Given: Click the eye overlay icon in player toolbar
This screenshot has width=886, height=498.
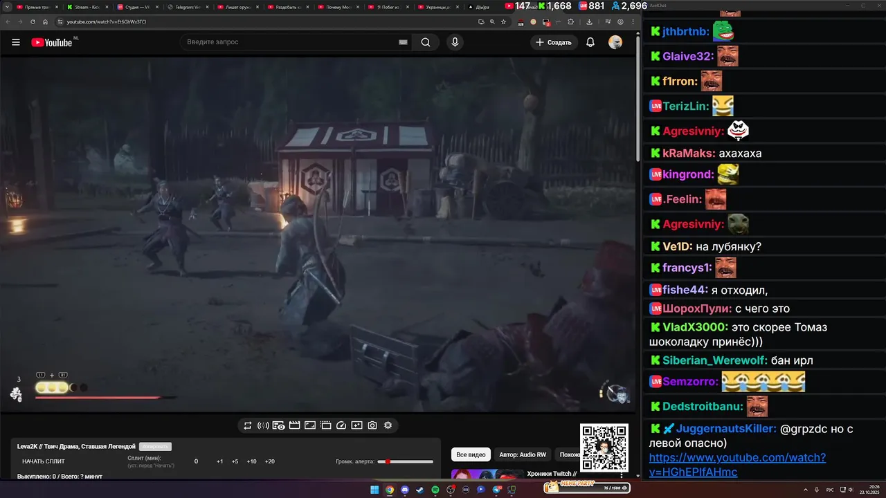Looking at the screenshot, I should coord(279,425).
